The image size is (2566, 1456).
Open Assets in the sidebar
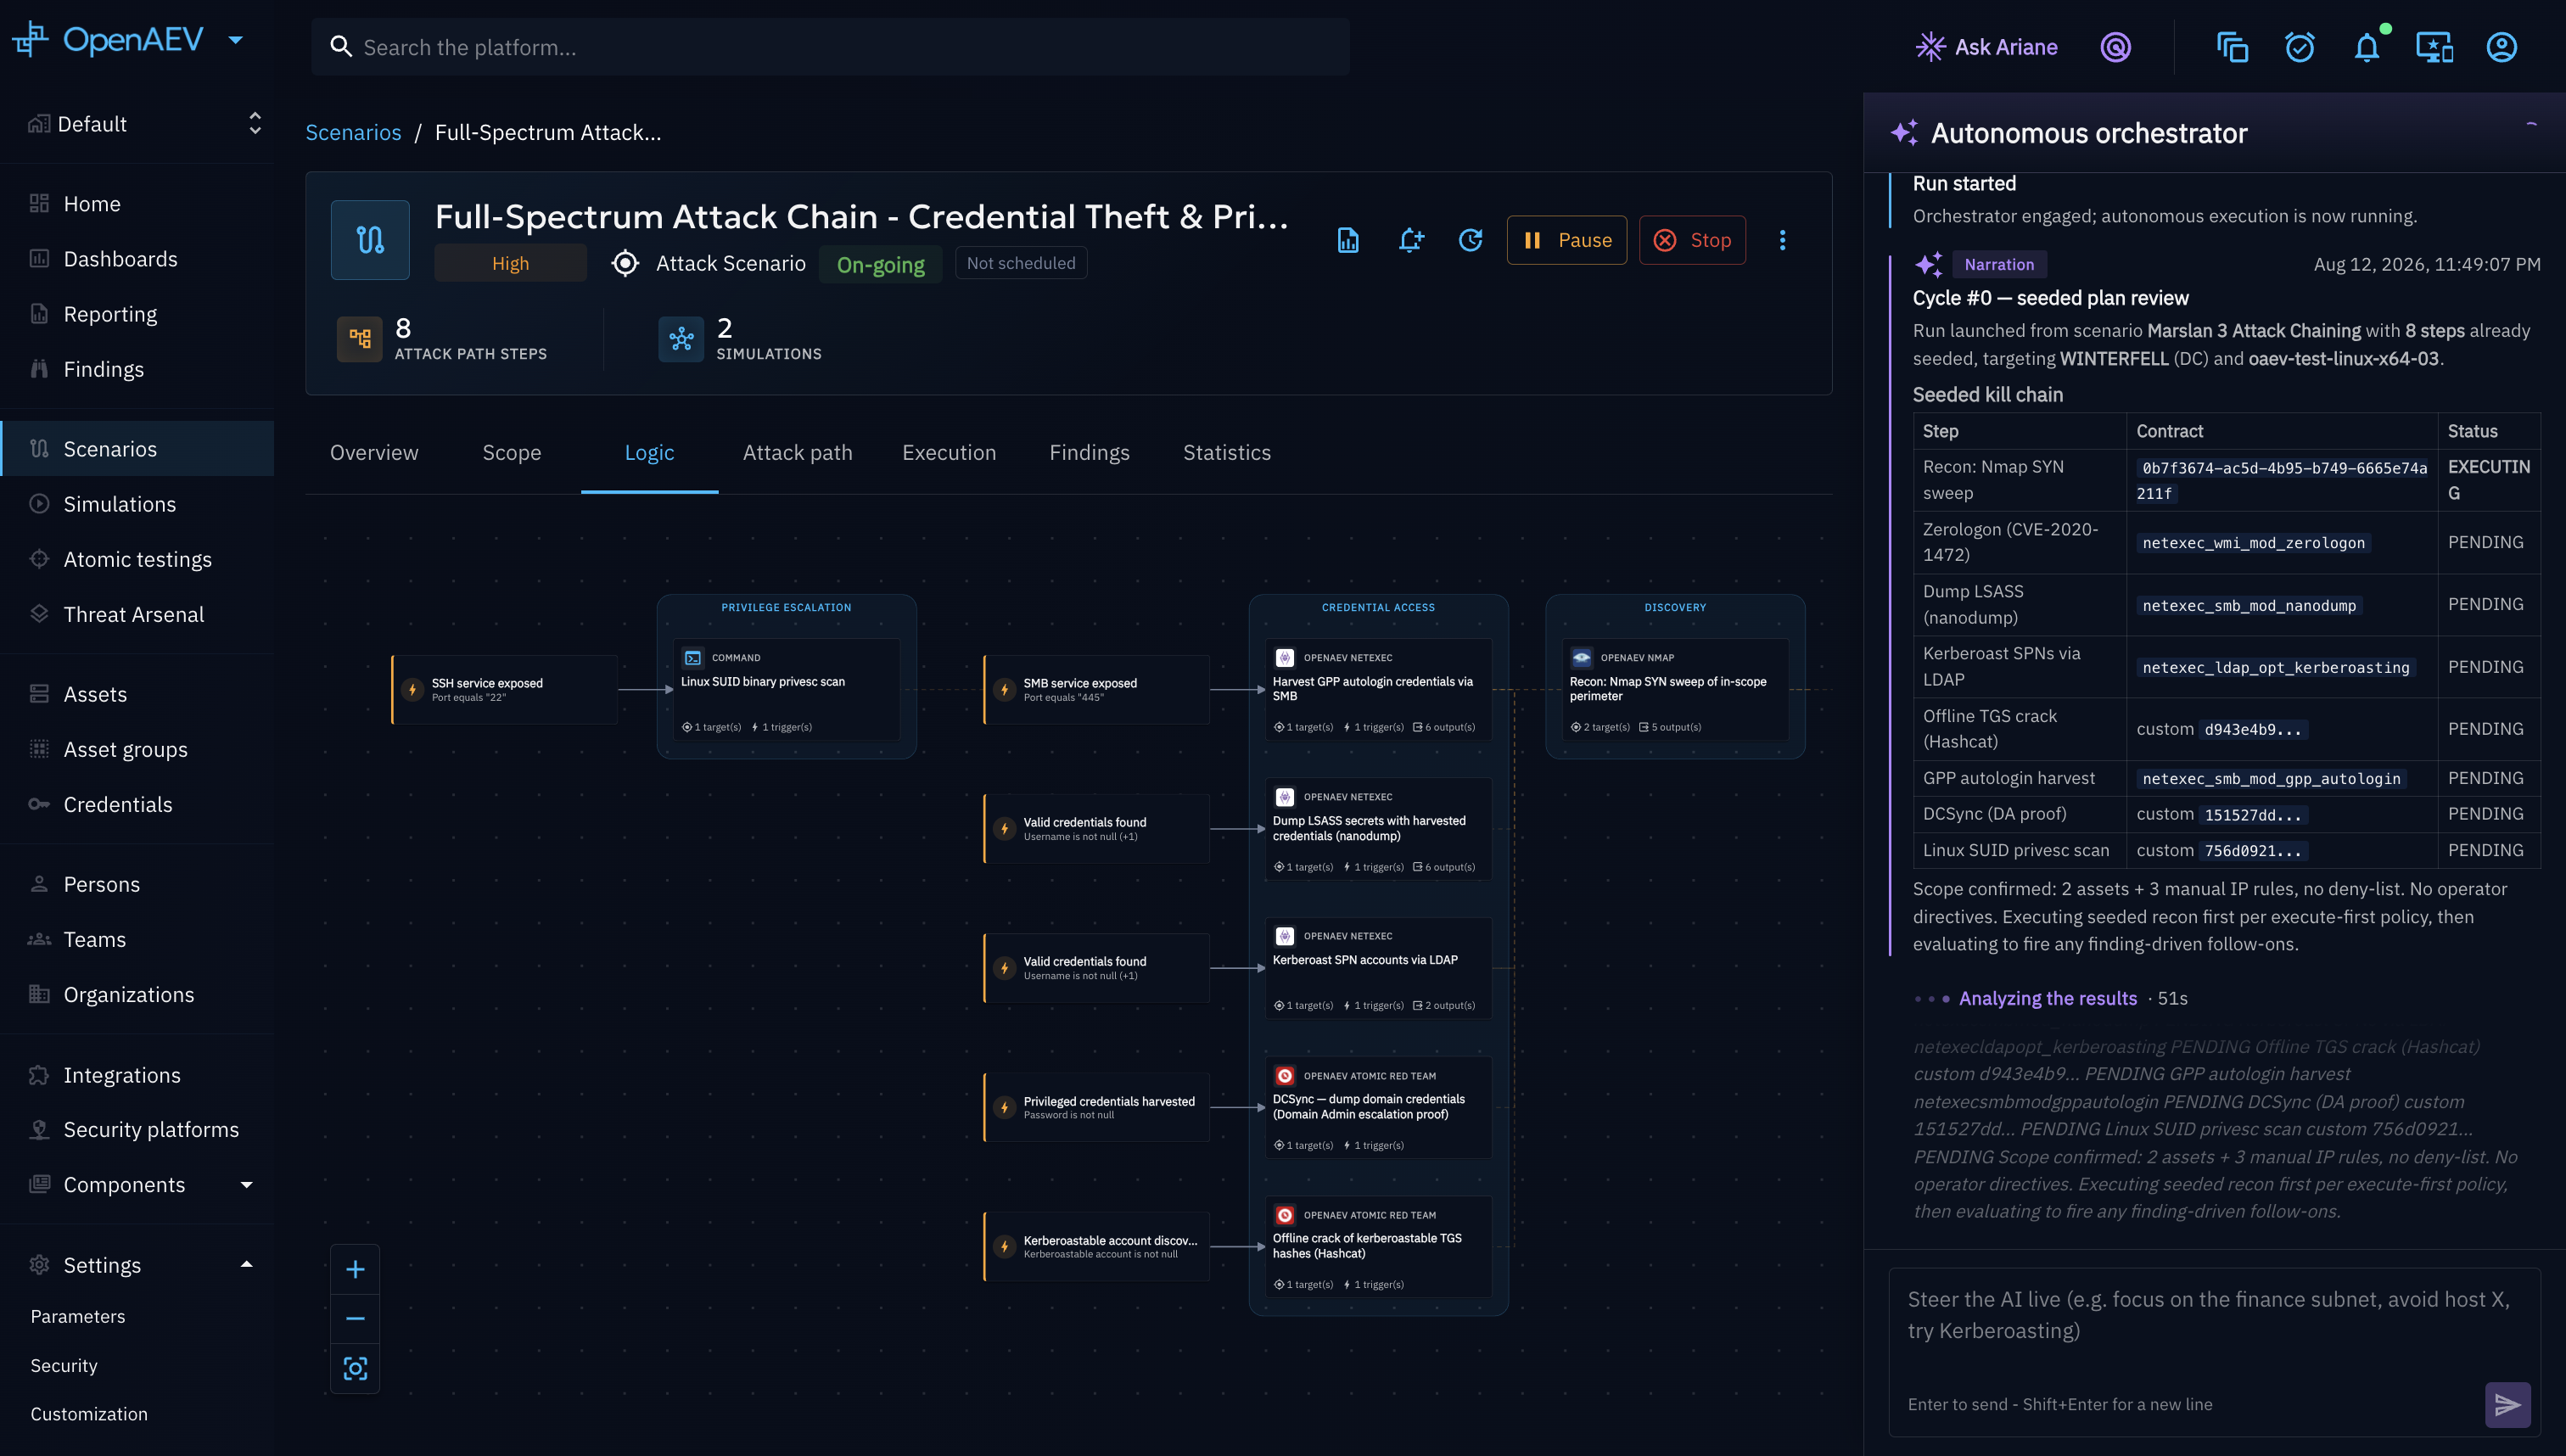click(137, 694)
